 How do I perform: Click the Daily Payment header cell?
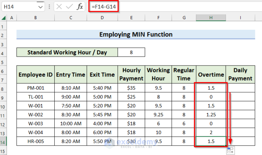pyautogui.click(x=240, y=75)
